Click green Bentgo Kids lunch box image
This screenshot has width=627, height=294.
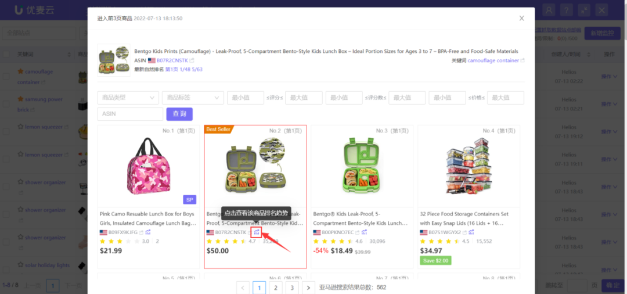click(362, 166)
